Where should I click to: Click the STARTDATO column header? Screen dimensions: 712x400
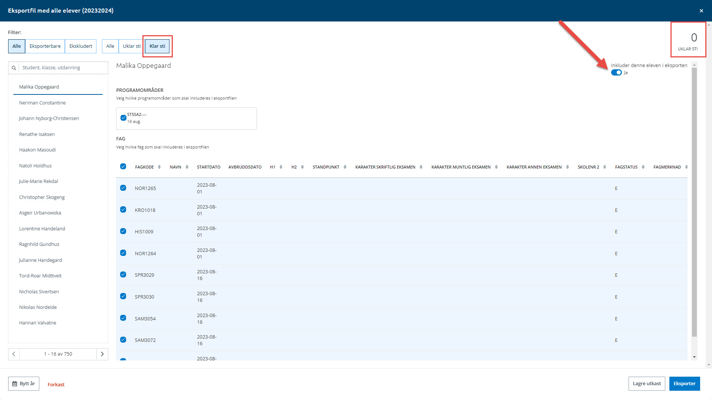click(208, 167)
